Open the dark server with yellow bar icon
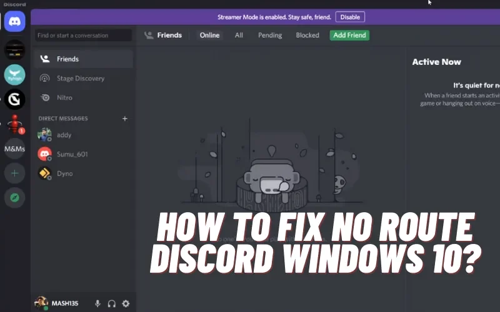Viewport: 500px width, 312px height. (14, 50)
